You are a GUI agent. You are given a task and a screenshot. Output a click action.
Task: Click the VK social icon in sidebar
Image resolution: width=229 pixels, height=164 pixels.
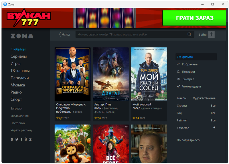(12, 139)
